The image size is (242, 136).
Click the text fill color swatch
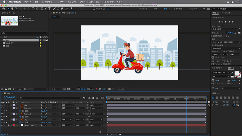[237, 73]
